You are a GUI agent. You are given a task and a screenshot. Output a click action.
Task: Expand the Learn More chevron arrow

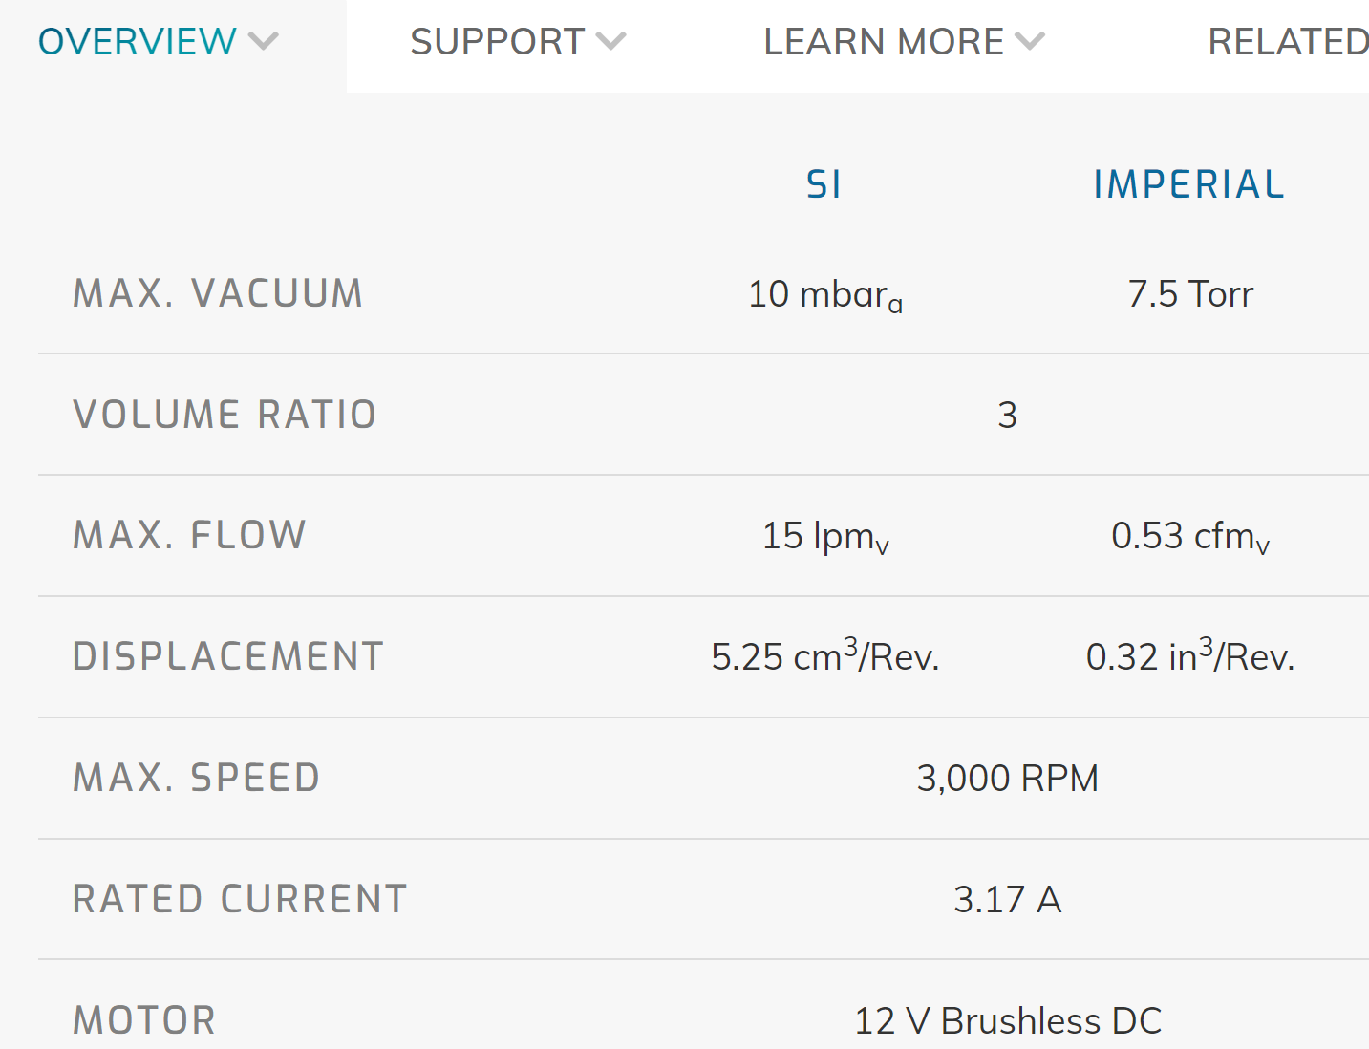[1030, 42]
